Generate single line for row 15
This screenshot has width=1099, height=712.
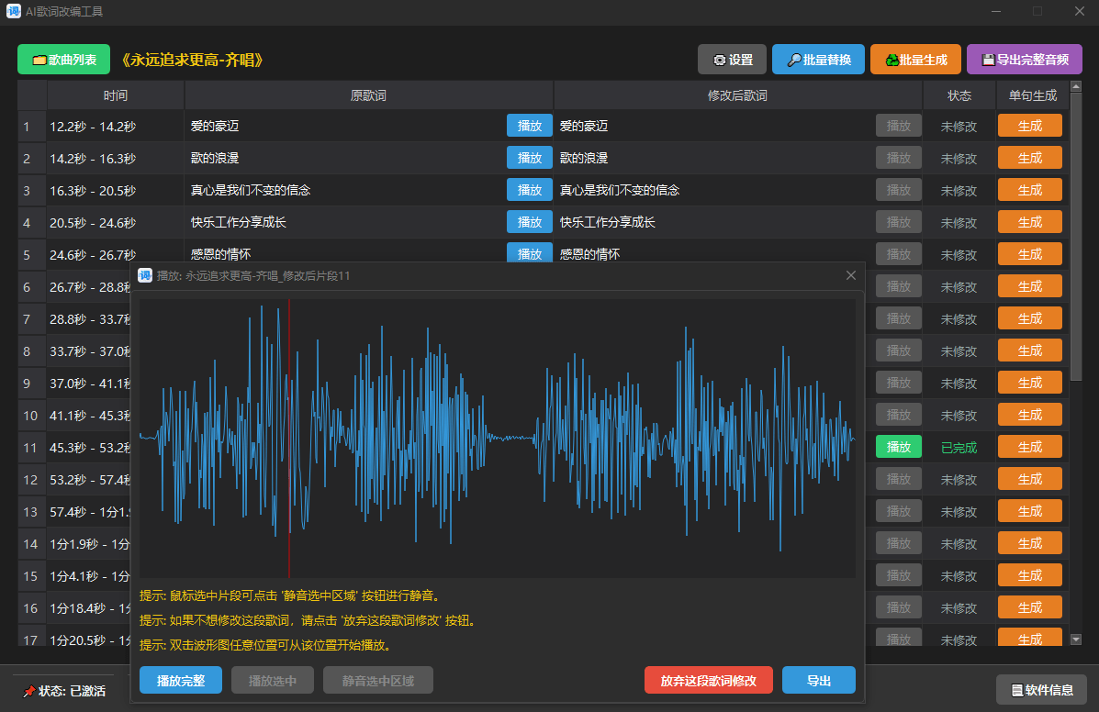(1029, 575)
